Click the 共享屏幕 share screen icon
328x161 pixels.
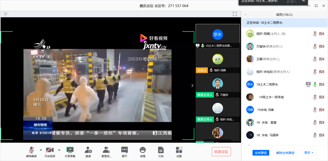[x=70, y=150]
